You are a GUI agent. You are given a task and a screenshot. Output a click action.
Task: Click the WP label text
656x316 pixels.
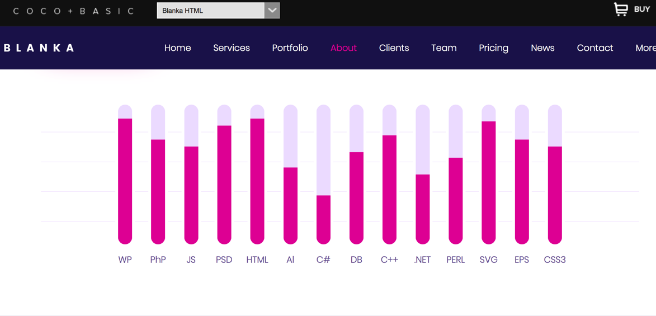click(x=125, y=260)
